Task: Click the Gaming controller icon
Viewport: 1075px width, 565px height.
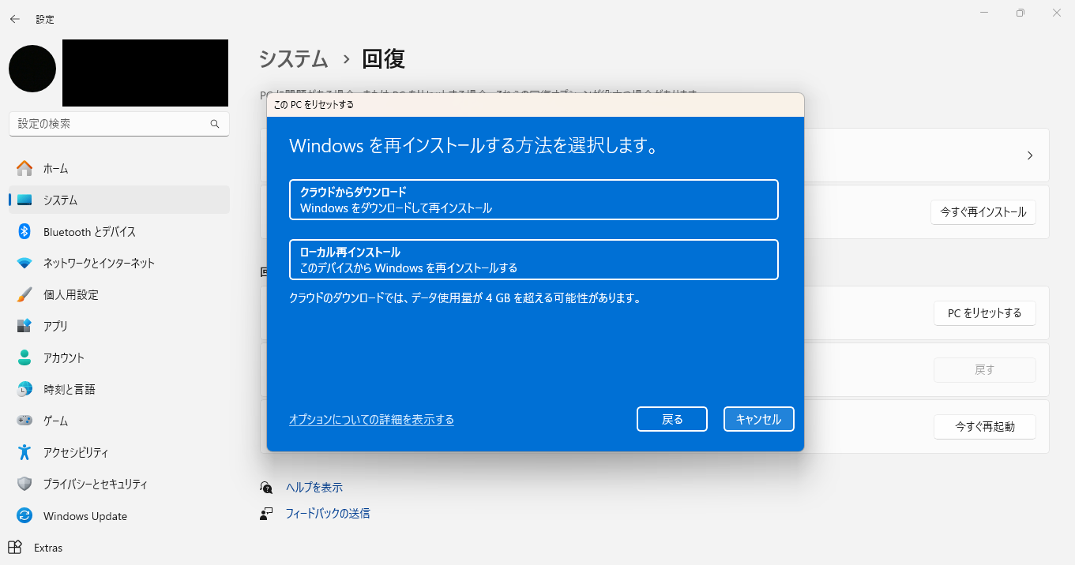Action: coord(24,421)
